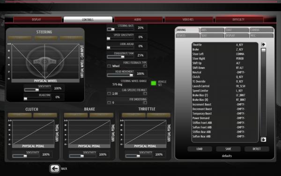Select the Launch Control binding row
Image resolution: width=281 pixels, height=176 pixels.
click(225, 86)
